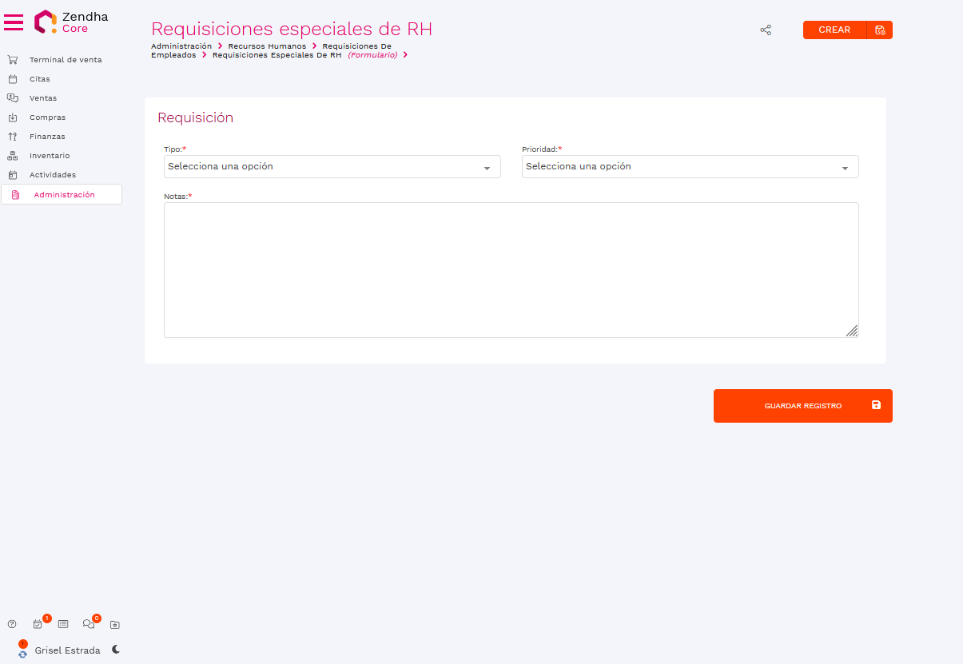Image resolution: width=963 pixels, height=664 pixels.
Task: Toggle dark mode with moon icon
Action: click(116, 650)
